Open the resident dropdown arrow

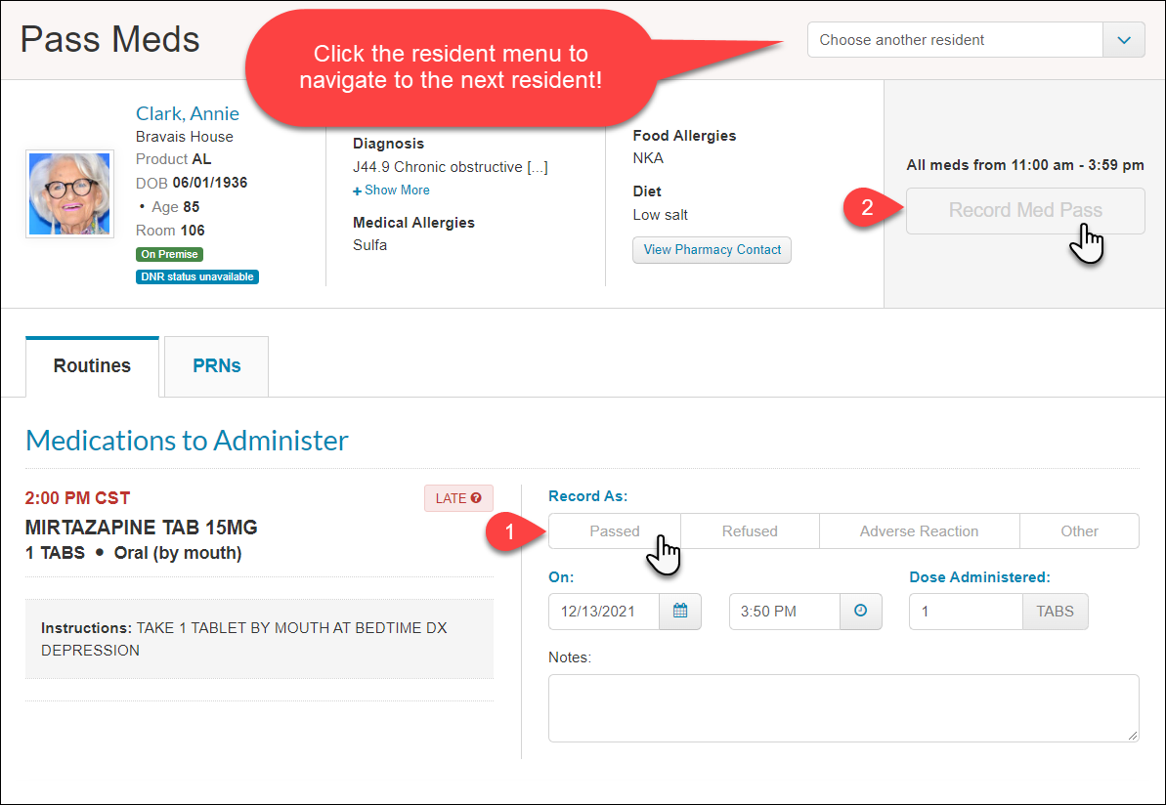(1124, 40)
